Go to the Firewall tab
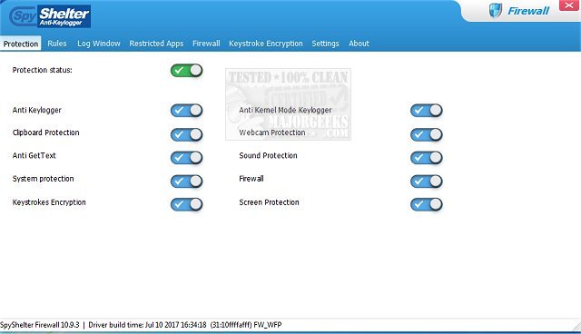This screenshot has width=581, height=334. tap(206, 44)
